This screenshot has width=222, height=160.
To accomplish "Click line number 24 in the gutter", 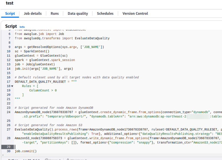I will point(8,112).
